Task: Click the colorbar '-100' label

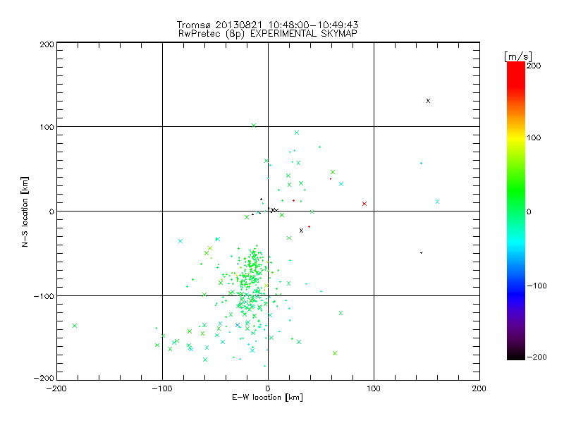Action: tap(537, 286)
